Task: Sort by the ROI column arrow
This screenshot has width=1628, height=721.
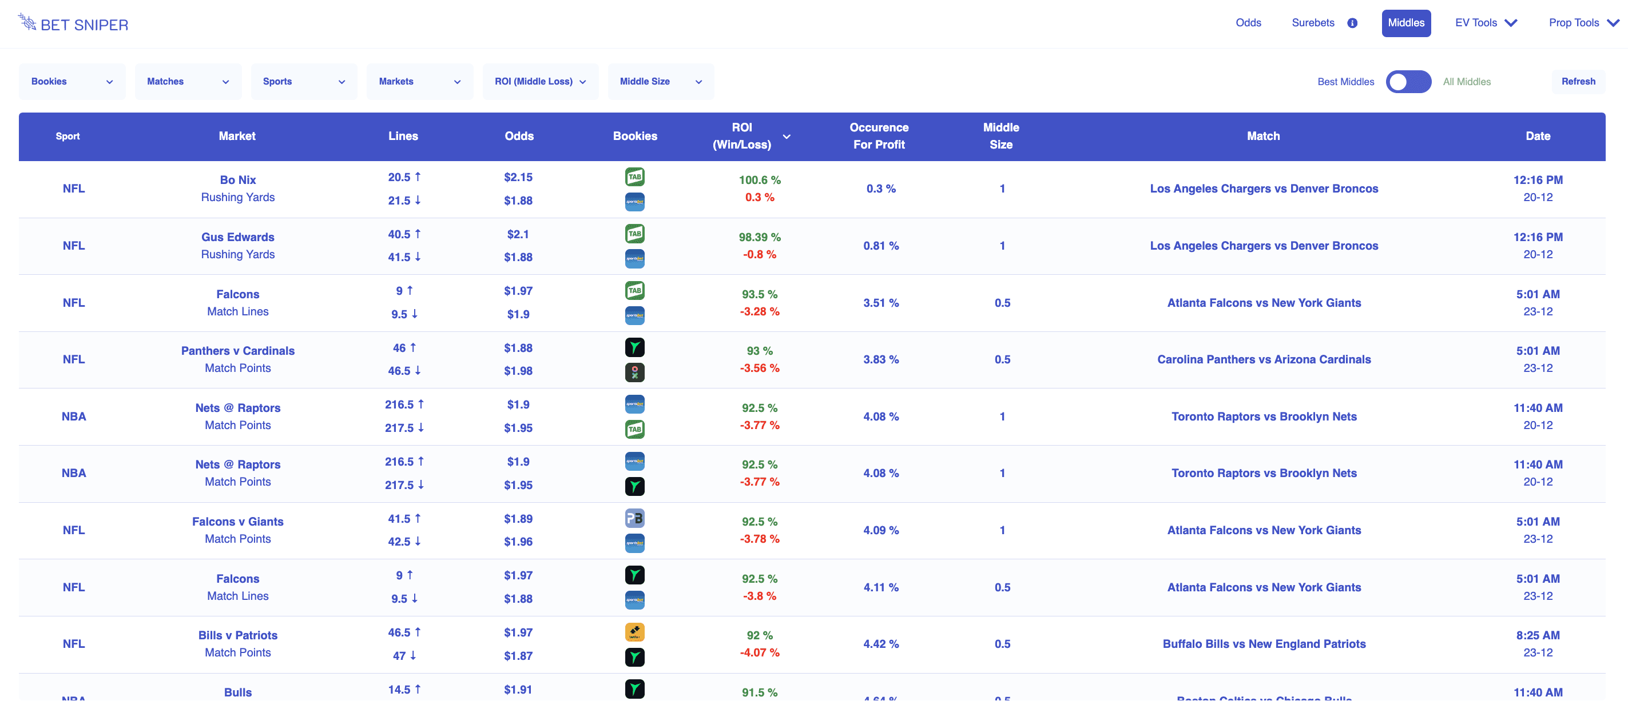Action: [x=786, y=137]
